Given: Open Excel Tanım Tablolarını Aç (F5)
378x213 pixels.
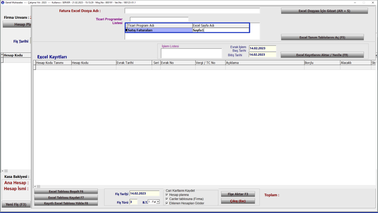Looking at the screenshot, I should [x=322, y=37].
